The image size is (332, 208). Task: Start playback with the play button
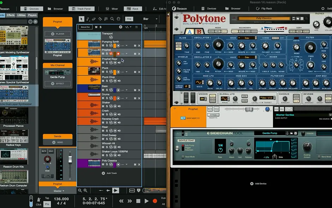click(x=146, y=201)
